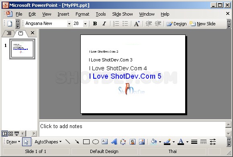233x157 pixels.
Task: Switch to the Outline tab
Action: (9, 33)
